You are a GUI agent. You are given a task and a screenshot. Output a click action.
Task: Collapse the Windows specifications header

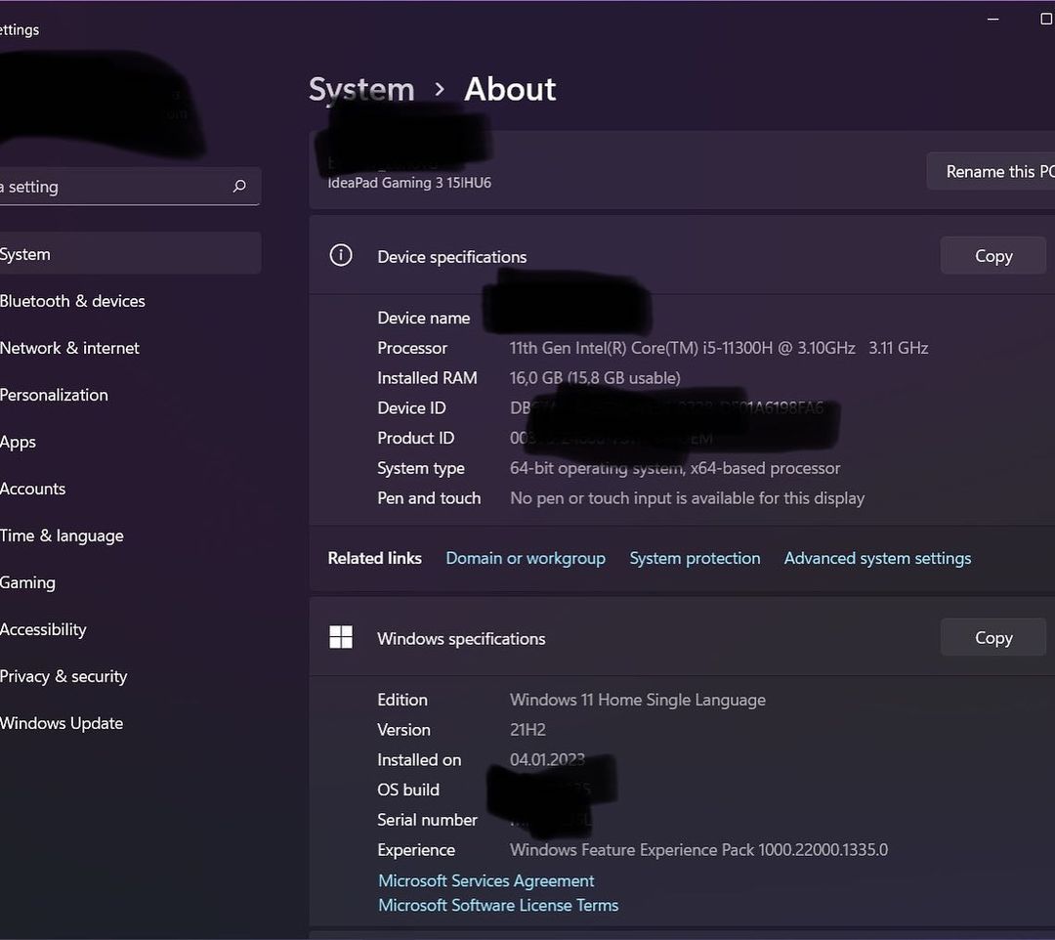pyautogui.click(x=682, y=637)
